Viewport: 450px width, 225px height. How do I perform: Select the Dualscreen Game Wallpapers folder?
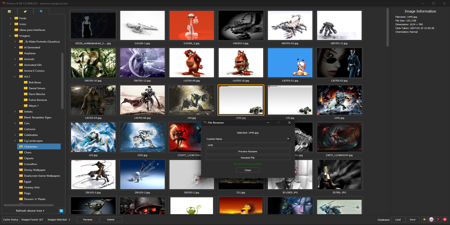click(42, 175)
